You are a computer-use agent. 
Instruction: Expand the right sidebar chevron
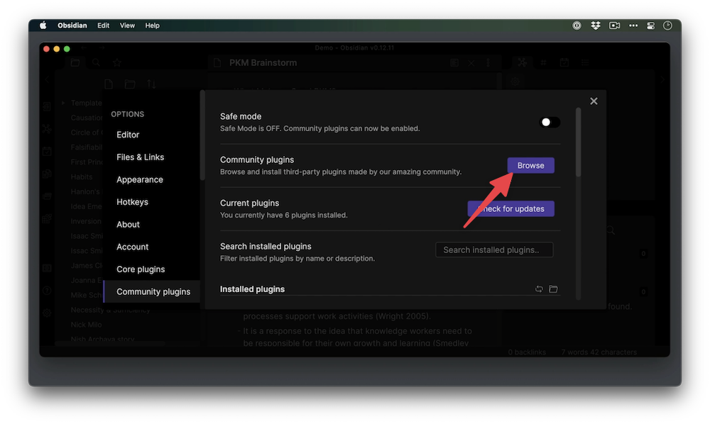pyautogui.click(x=662, y=80)
